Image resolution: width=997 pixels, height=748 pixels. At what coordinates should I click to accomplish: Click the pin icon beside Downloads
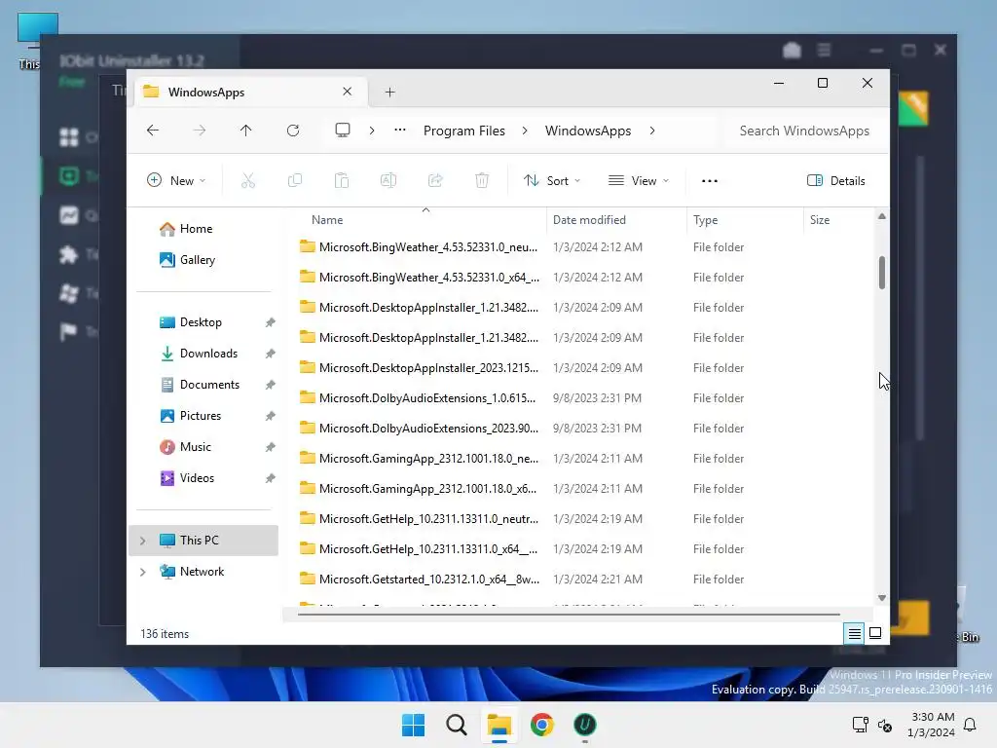271,354
